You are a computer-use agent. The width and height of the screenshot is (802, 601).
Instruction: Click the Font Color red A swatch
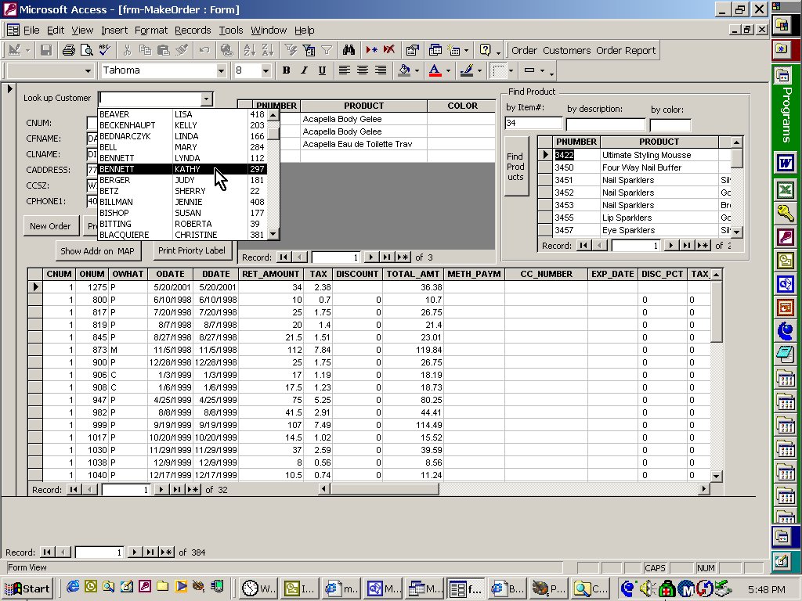pos(435,70)
